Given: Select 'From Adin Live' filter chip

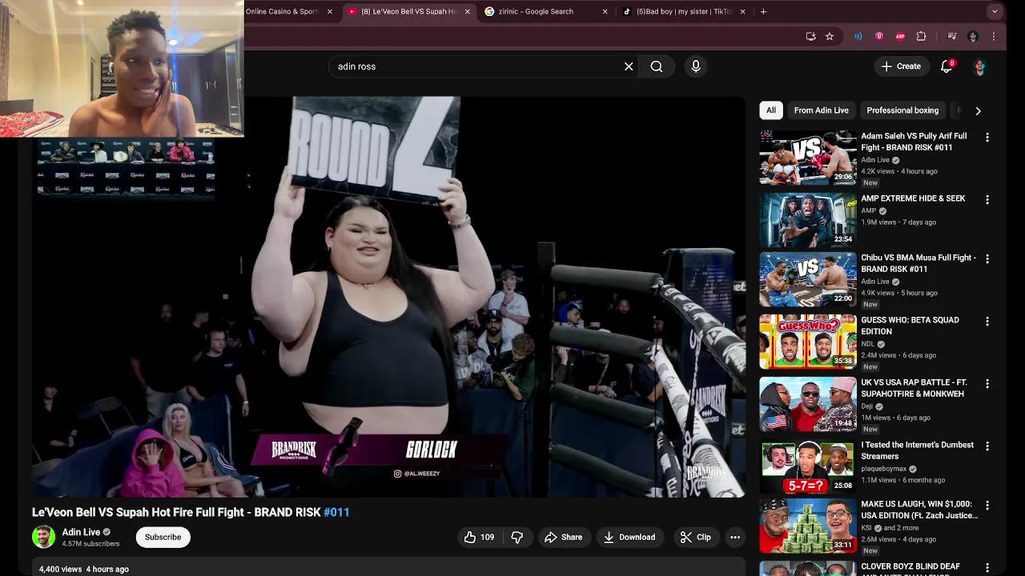Looking at the screenshot, I should [821, 110].
